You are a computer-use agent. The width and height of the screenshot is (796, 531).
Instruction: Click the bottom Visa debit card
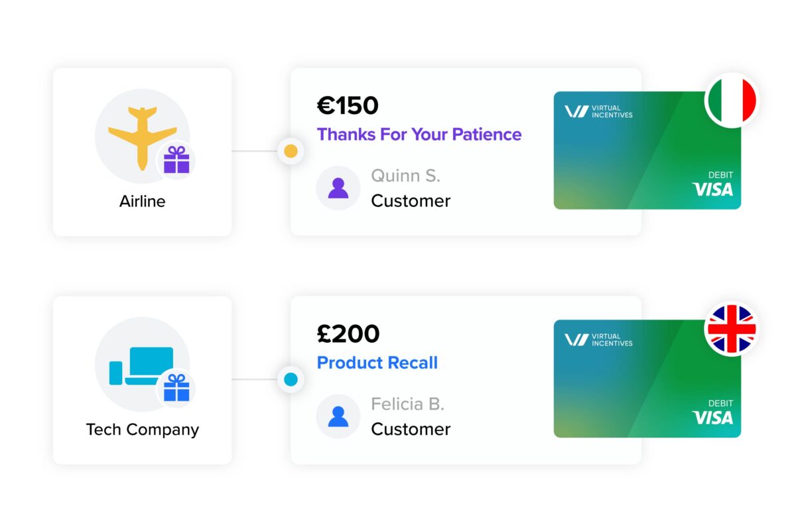(647, 379)
